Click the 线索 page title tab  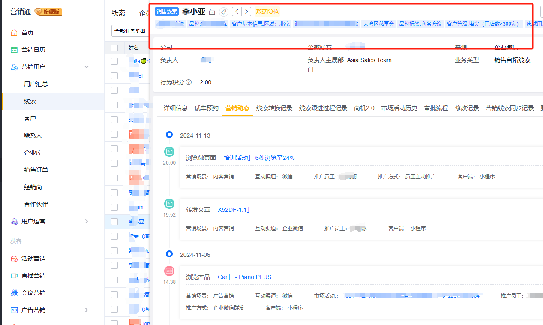[x=118, y=13]
